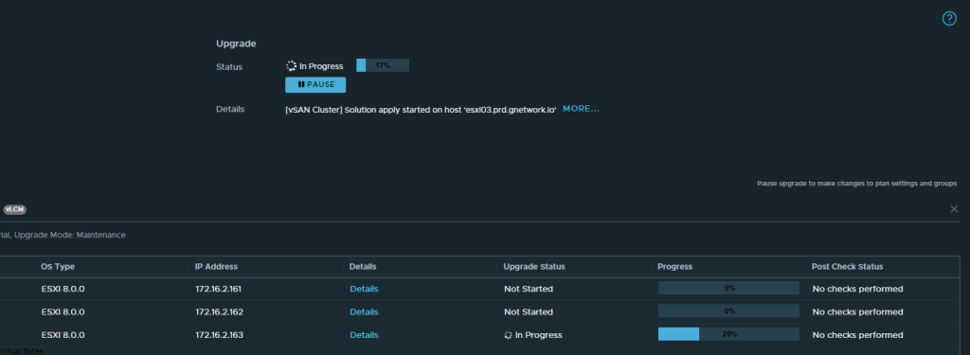The width and height of the screenshot is (970, 355).
Task: Click No checks performed for 172.16.2.161
Action: [x=857, y=289]
